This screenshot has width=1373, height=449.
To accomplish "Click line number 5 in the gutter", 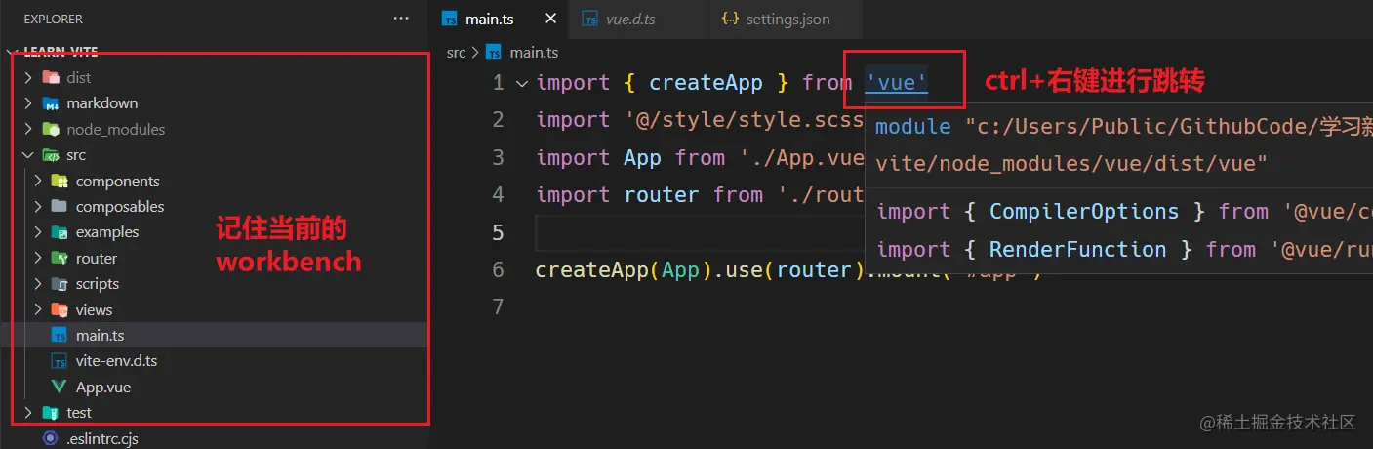I will (x=498, y=232).
